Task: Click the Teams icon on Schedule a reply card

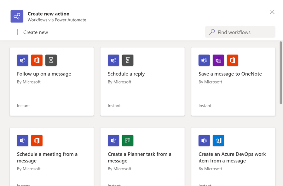Action: click(113, 60)
